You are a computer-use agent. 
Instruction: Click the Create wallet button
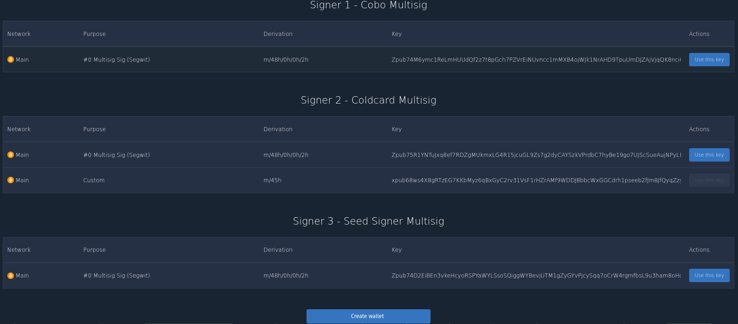pos(368,316)
